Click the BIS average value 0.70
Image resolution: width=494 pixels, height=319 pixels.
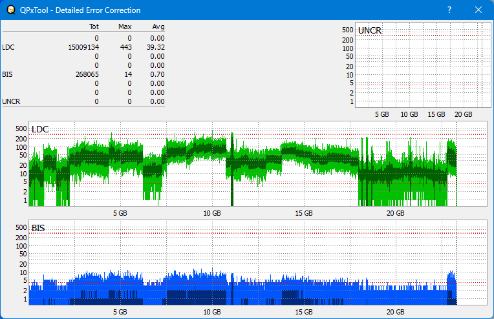click(157, 74)
